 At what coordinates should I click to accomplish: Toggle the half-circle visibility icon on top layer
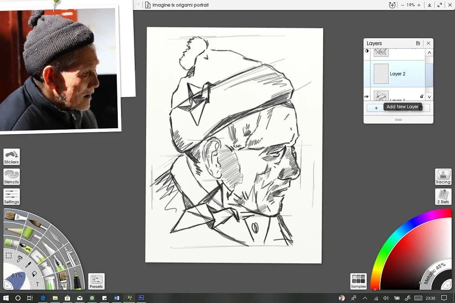coord(367,51)
